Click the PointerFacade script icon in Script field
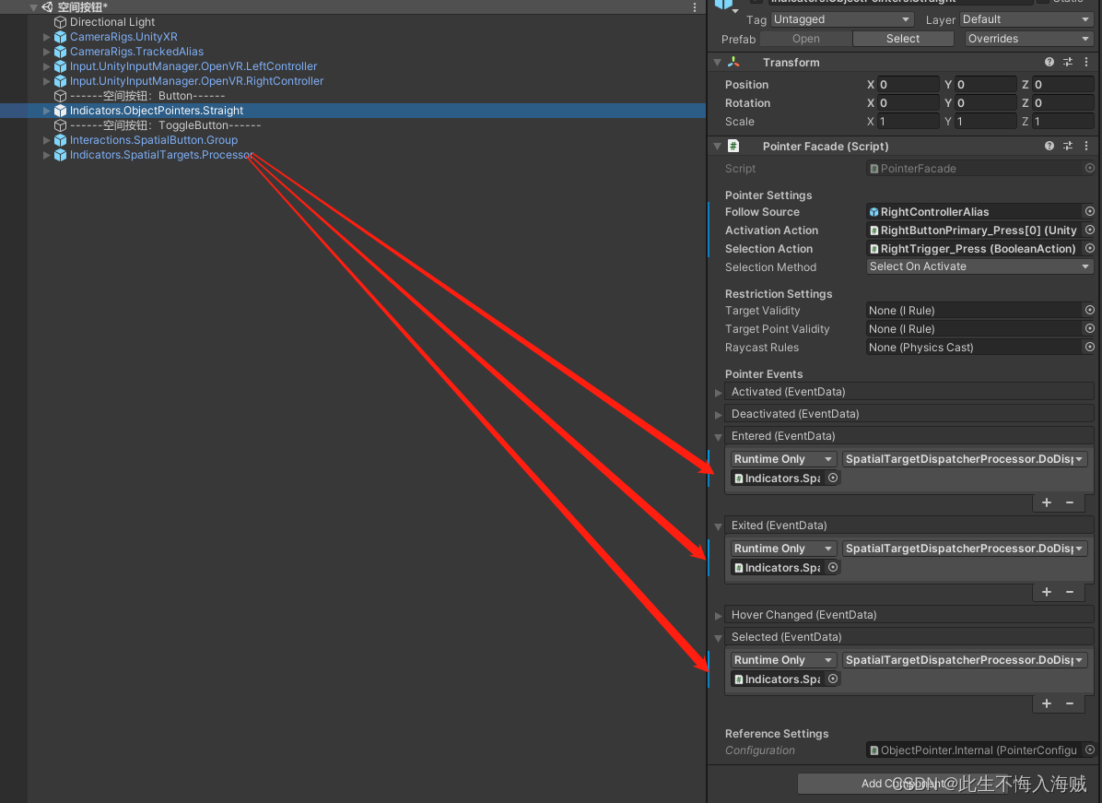Image resolution: width=1102 pixels, height=803 pixels. (x=873, y=168)
